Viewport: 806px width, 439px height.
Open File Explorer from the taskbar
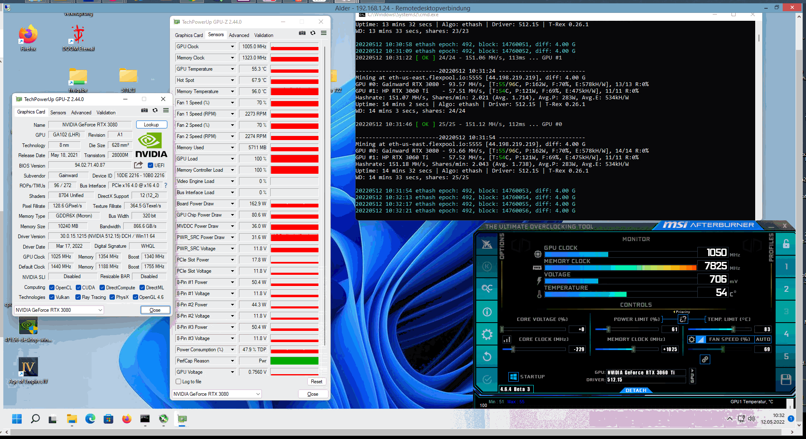(x=72, y=419)
